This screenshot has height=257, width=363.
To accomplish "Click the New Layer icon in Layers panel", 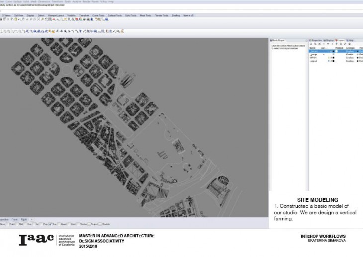I will (x=311, y=44).
